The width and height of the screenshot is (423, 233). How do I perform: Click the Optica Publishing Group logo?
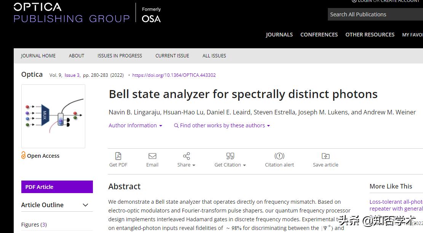tap(72, 13)
